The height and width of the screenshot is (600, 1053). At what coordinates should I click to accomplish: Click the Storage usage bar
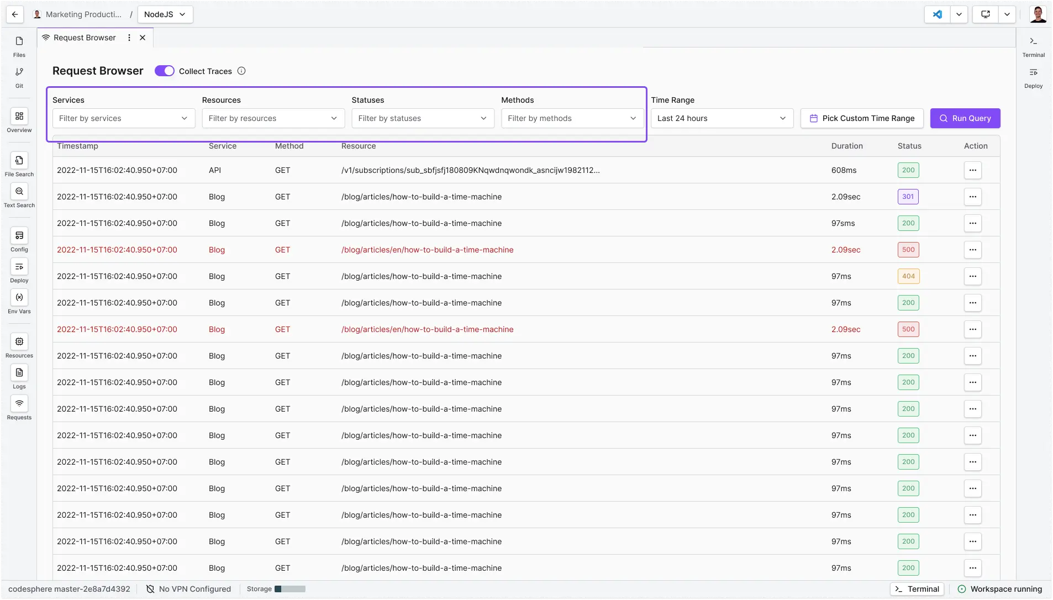click(290, 589)
